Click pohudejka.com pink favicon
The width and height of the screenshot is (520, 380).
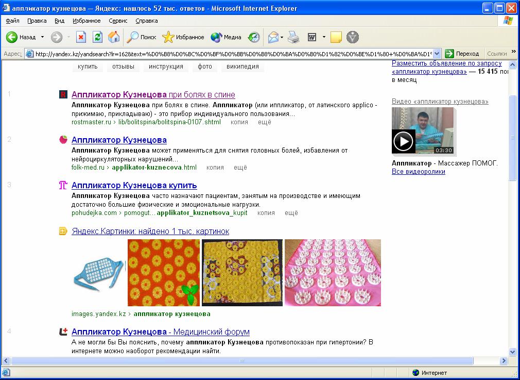click(x=63, y=185)
